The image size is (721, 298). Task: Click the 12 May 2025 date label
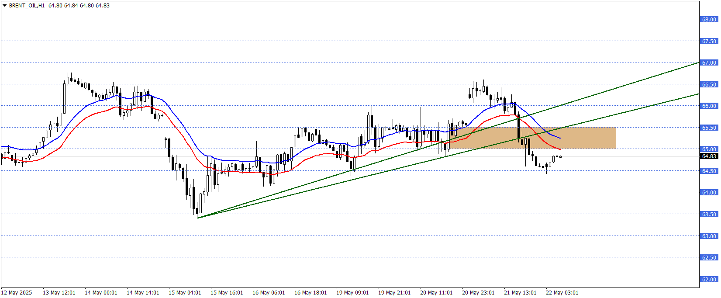(x=17, y=292)
